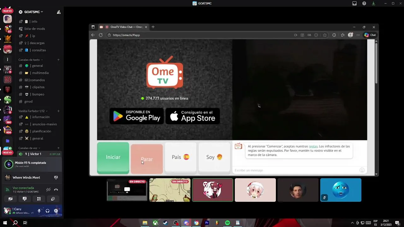
Task: Open Discord user settings gear
Action: pyautogui.click(x=56, y=211)
